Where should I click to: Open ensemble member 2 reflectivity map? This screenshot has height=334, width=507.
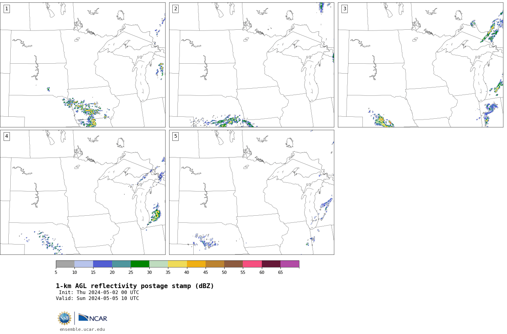point(252,65)
